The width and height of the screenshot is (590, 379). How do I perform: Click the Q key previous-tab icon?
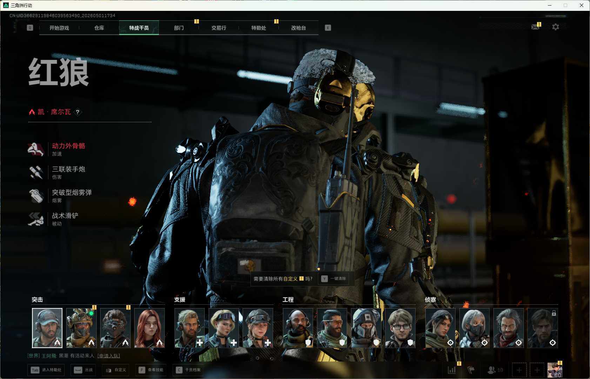(30, 28)
